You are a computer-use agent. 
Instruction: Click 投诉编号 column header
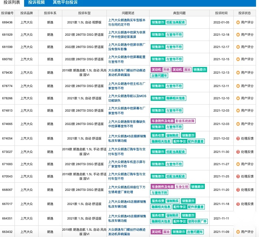point(7,13)
